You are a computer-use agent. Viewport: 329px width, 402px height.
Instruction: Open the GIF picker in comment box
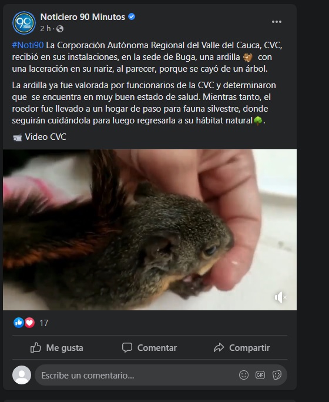260,375
